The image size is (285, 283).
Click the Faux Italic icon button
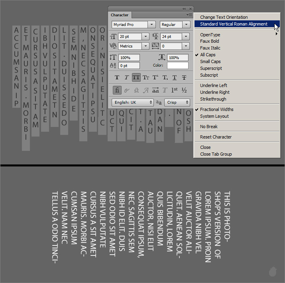click(x=126, y=77)
